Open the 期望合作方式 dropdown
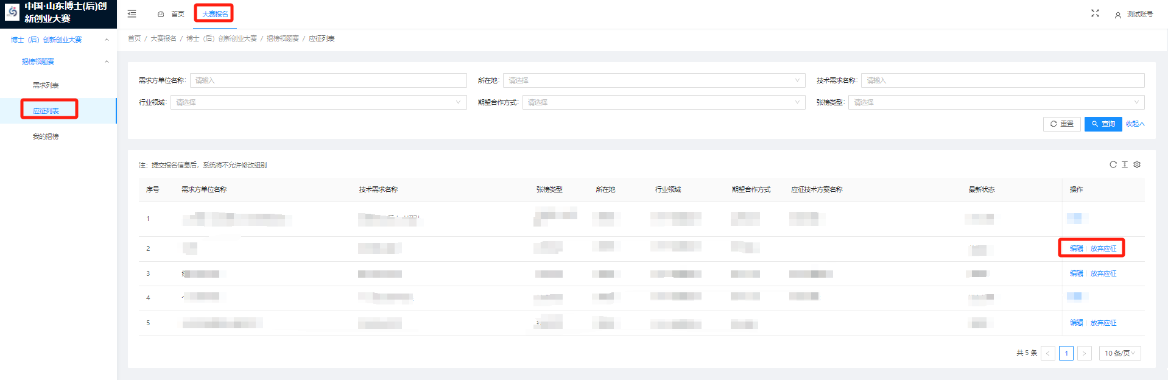 coord(663,102)
